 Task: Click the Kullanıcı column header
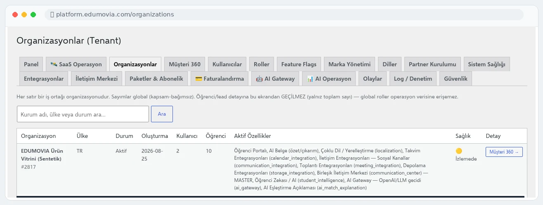coord(187,136)
